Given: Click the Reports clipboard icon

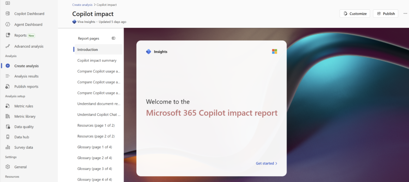Looking at the screenshot, I should pyautogui.click(x=8, y=35).
